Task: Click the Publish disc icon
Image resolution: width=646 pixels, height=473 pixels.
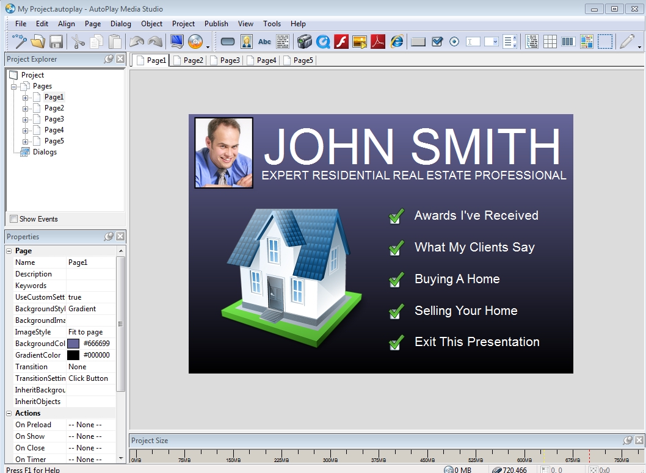Action: click(x=195, y=42)
